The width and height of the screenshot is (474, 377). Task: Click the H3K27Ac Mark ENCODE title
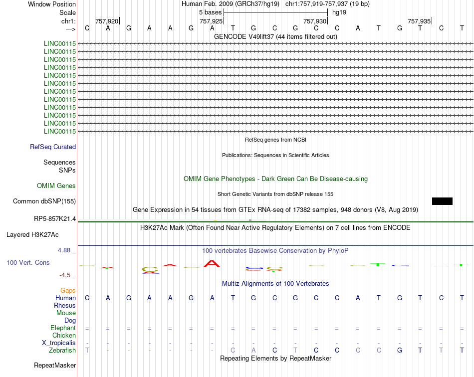point(275,227)
